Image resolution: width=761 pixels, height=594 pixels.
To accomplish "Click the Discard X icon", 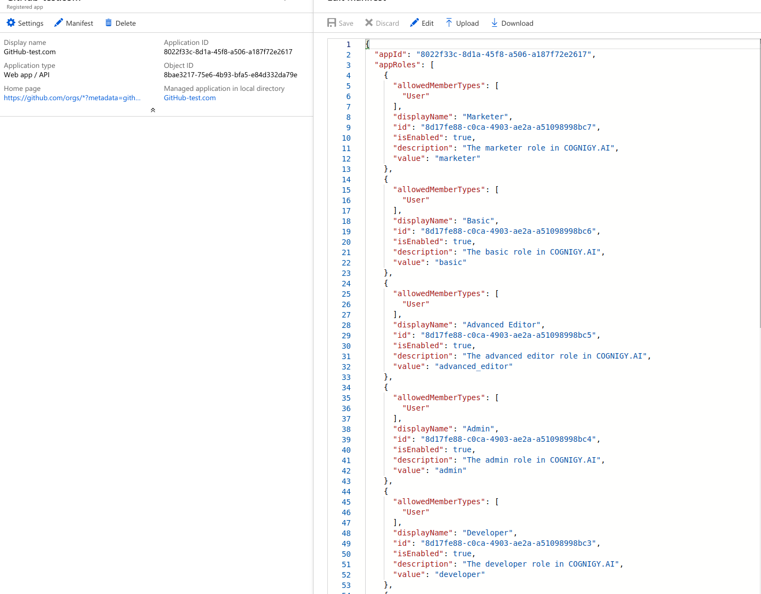I will click(x=369, y=23).
